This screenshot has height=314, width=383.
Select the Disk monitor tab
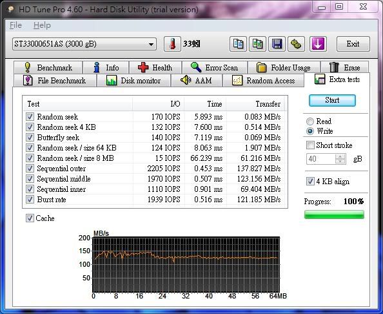[x=133, y=80]
